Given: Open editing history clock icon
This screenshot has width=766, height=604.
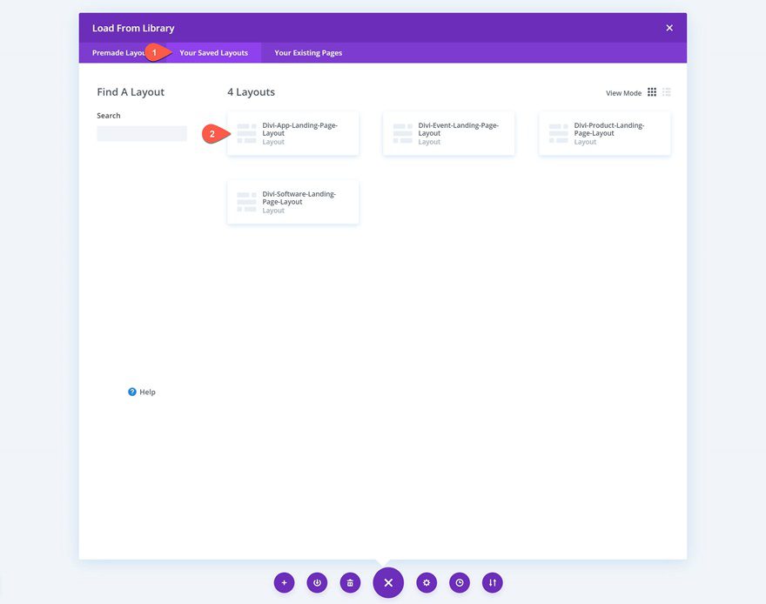Looking at the screenshot, I should pos(460,582).
